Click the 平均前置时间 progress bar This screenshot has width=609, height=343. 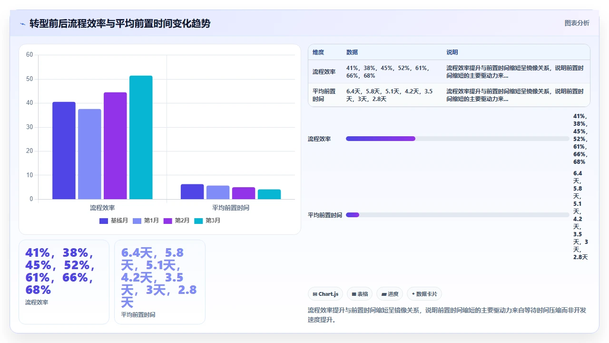[x=458, y=215]
